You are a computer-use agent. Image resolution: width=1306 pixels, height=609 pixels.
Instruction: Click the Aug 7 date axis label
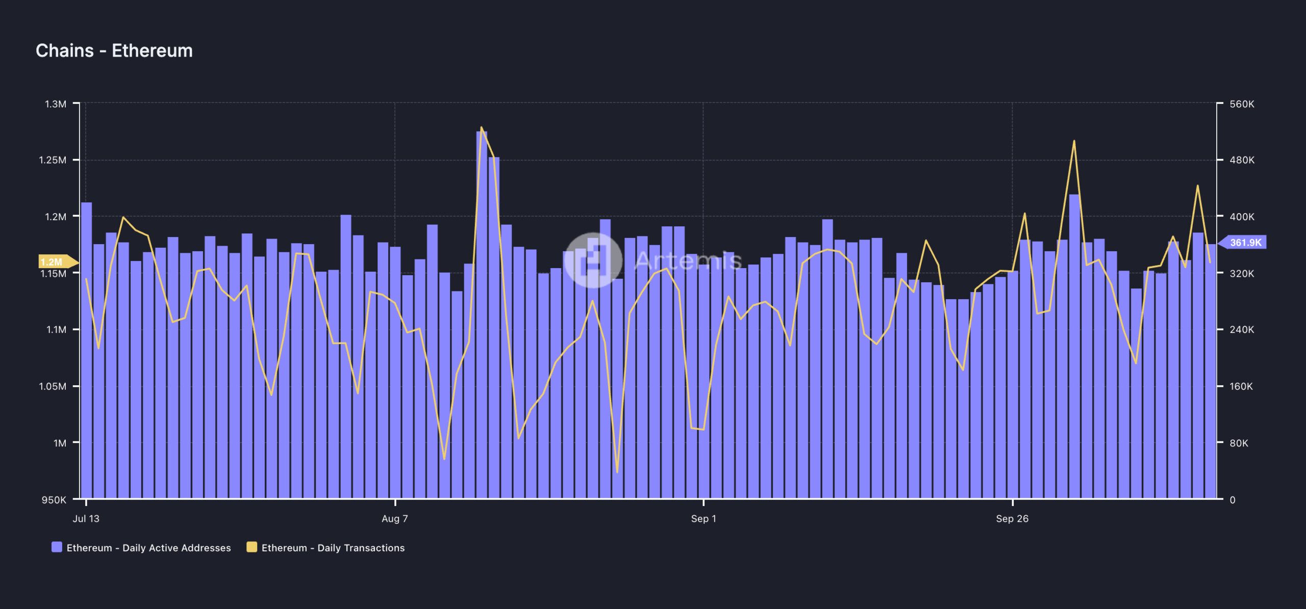[x=394, y=518]
